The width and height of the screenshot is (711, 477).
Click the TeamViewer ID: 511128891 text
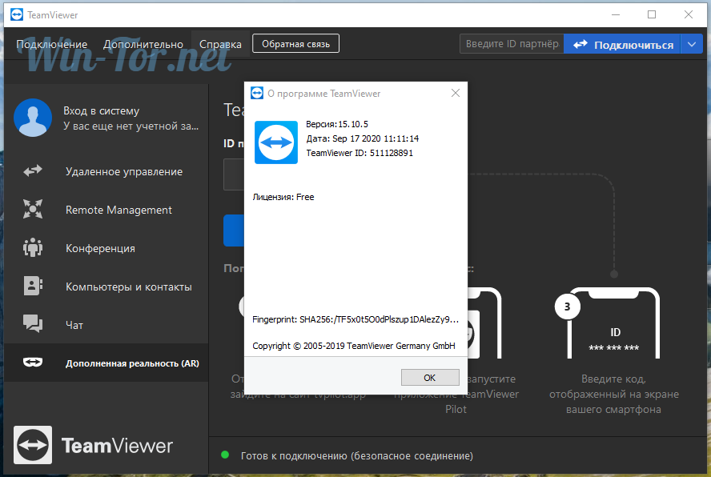coord(360,153)
